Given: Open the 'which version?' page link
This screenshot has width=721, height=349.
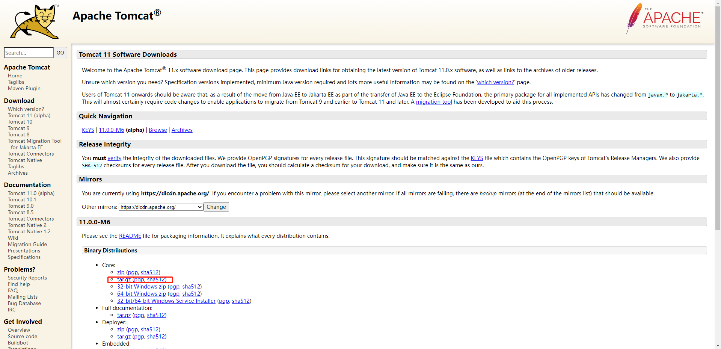Looking at the screenshot, I should [x=495, y=82].
